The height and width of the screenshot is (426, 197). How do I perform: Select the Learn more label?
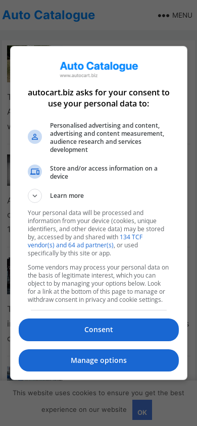coord(67,196)
